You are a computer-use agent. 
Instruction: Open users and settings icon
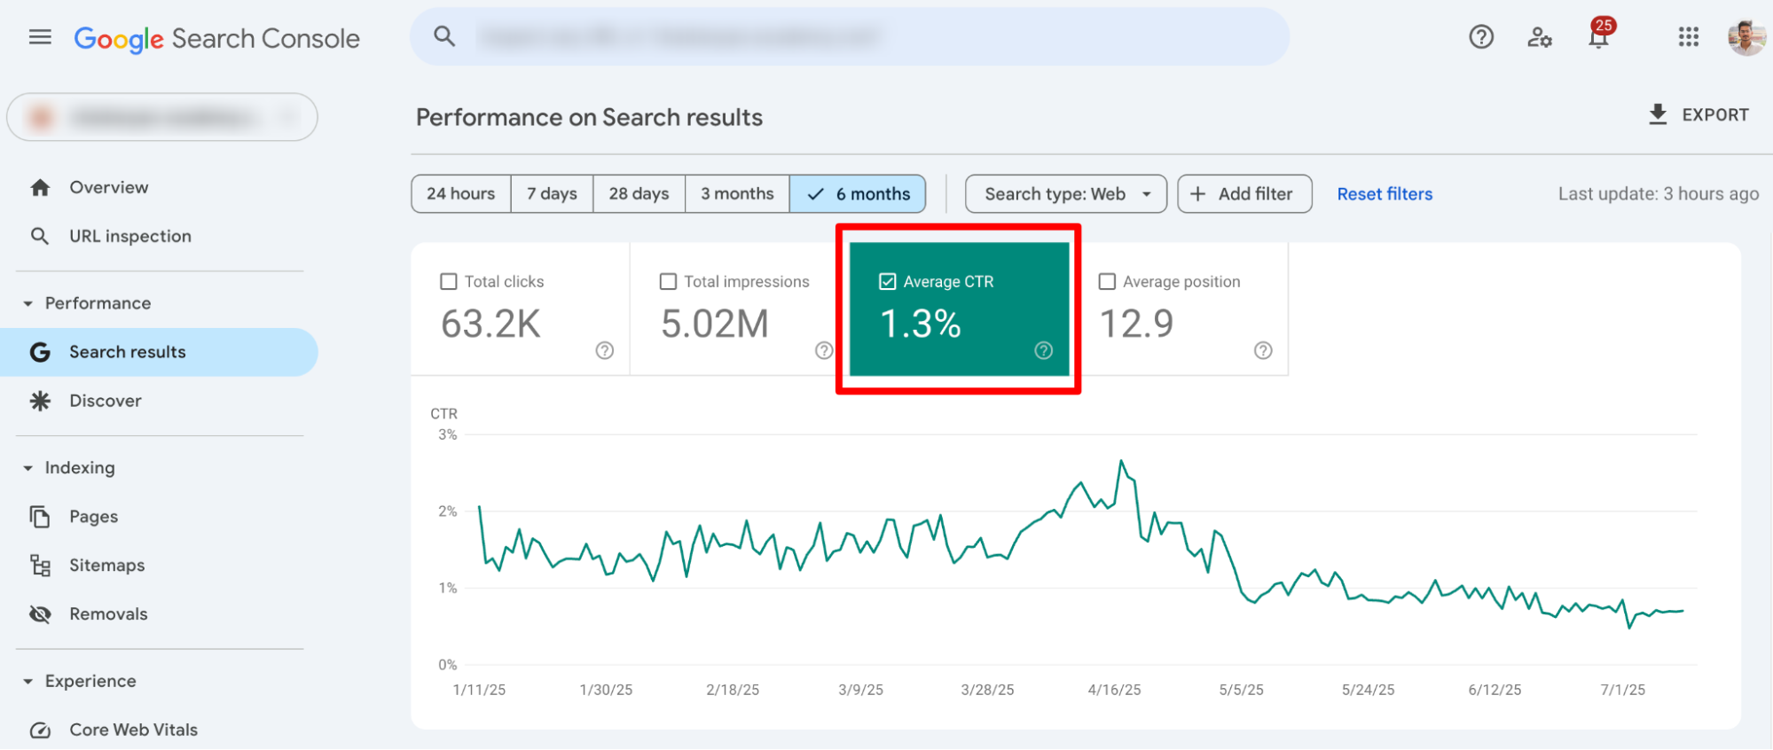point(1540,37)
